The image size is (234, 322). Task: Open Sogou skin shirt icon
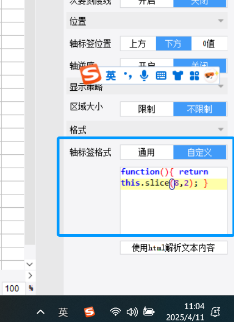178,76
